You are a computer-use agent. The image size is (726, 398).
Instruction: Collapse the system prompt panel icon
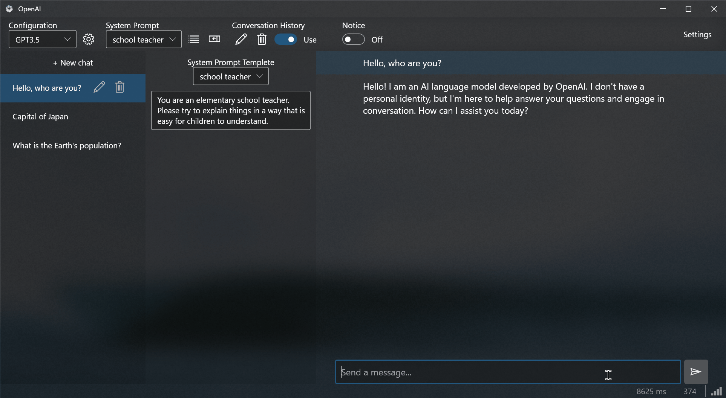coord(214,39)
